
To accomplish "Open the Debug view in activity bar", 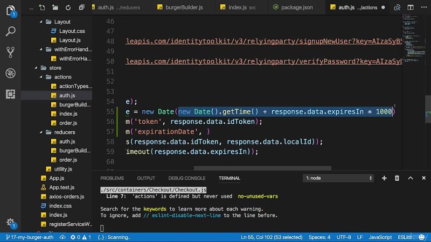I will pyautogui.click(x=10, y=73).
